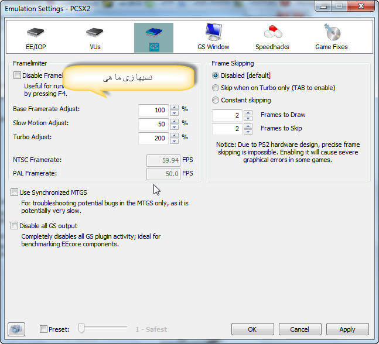Tick the Disable Framelimiting checkbox
The width and height of the screenshot is (379, 344).
click(17, 75)
